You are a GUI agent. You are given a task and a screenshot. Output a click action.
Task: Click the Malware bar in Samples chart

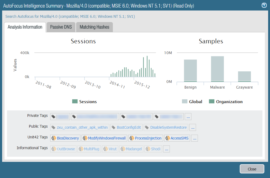[x=217, y=69]
